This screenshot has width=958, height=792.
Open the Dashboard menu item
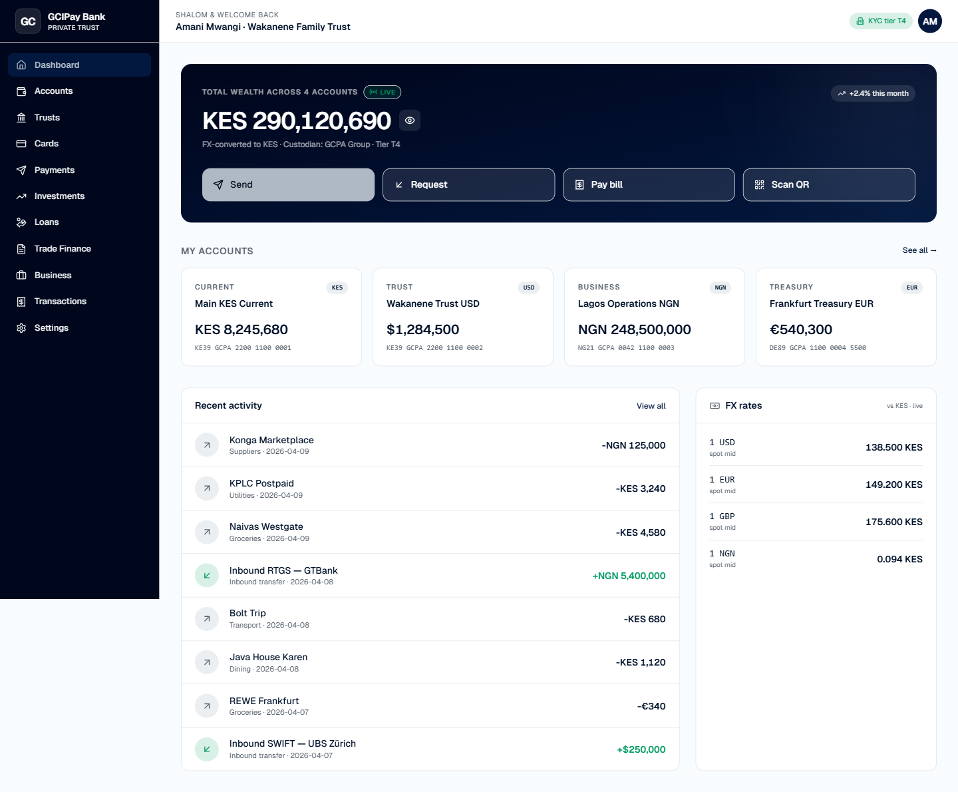pos(80,65)
